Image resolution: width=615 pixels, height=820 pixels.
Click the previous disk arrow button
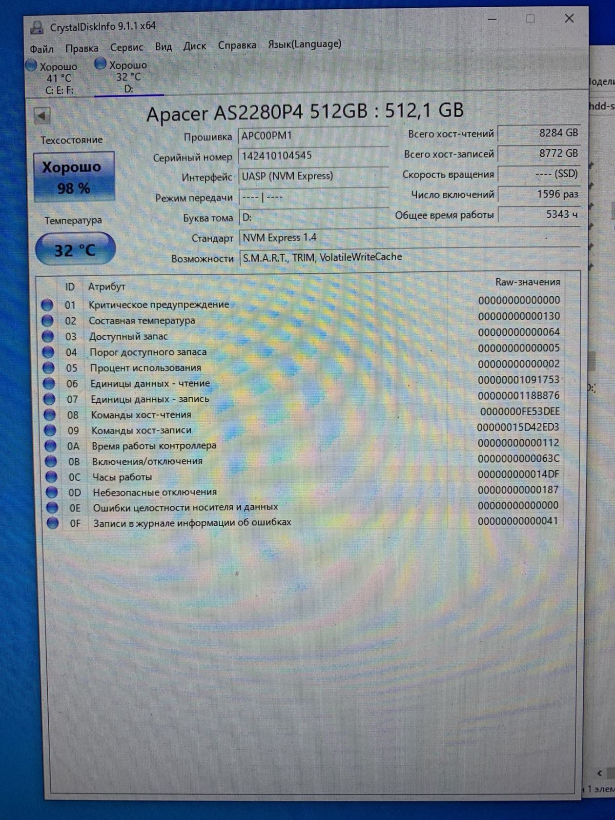click(x=42, y=116)
